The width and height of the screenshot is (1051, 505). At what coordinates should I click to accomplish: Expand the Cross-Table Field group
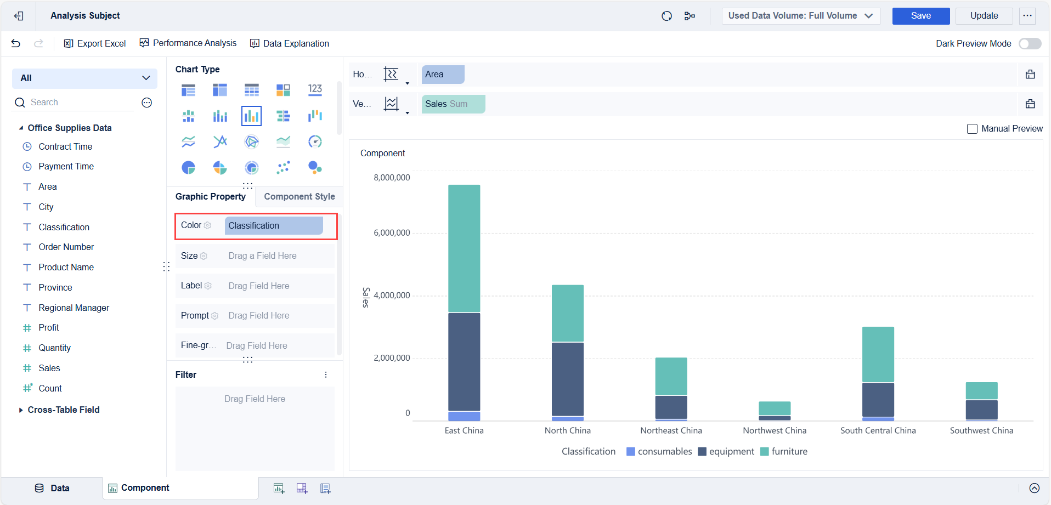pos(21,410)
